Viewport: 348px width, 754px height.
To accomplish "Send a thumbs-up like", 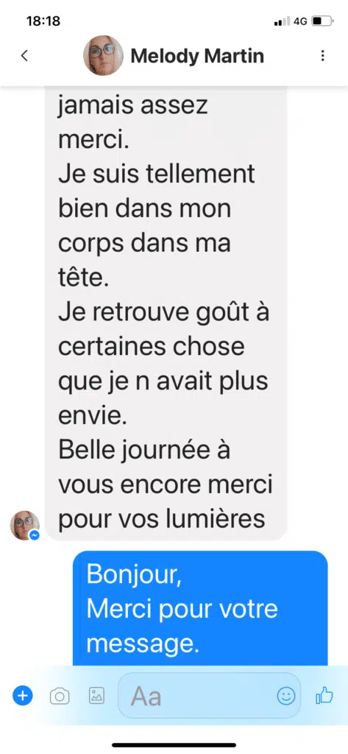I will coord(324,695).
